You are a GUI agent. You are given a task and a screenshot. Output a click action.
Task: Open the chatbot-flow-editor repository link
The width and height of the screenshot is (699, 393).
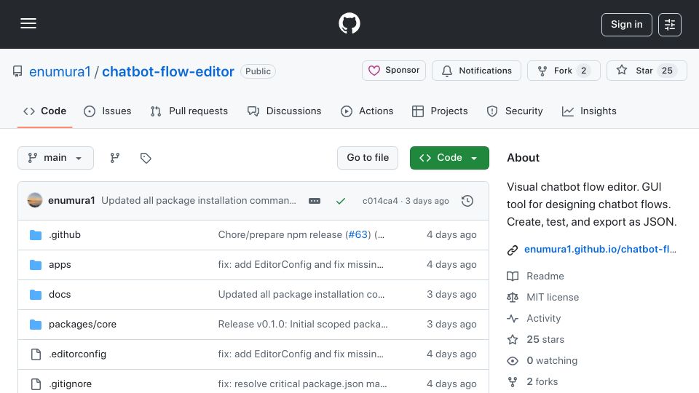click(x=168, y=71)
